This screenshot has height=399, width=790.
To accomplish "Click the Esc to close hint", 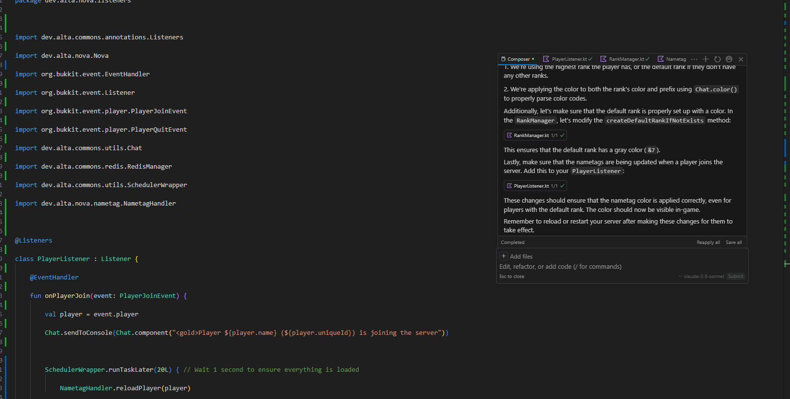I will point(512,277).
